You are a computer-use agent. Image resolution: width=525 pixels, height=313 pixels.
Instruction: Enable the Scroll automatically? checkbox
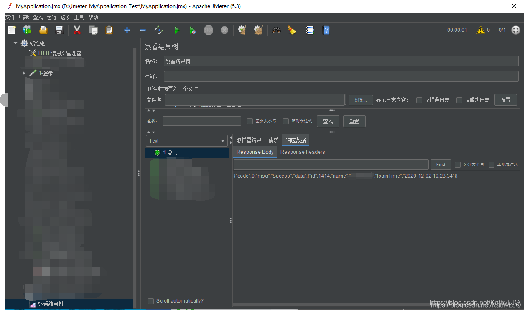coord(151,301)
